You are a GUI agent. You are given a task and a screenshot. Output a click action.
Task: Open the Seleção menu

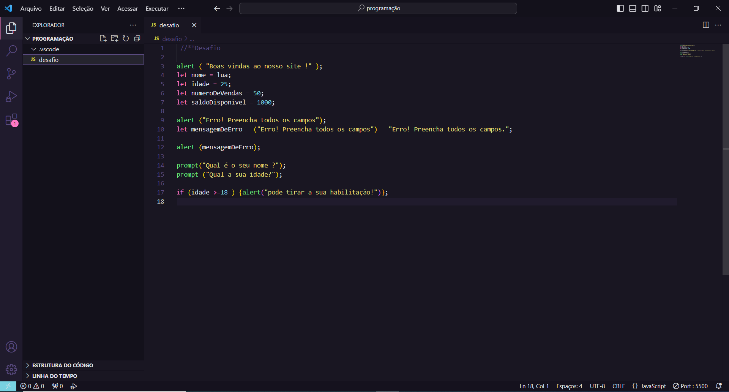click(83, 8)
